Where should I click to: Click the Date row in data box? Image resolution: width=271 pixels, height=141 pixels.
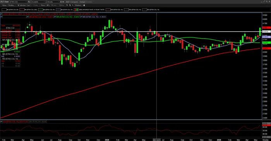tap(10, 25)
